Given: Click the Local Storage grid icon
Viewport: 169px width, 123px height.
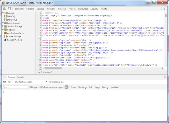Looking at the screenshot, I should click(x=5, y=23).
